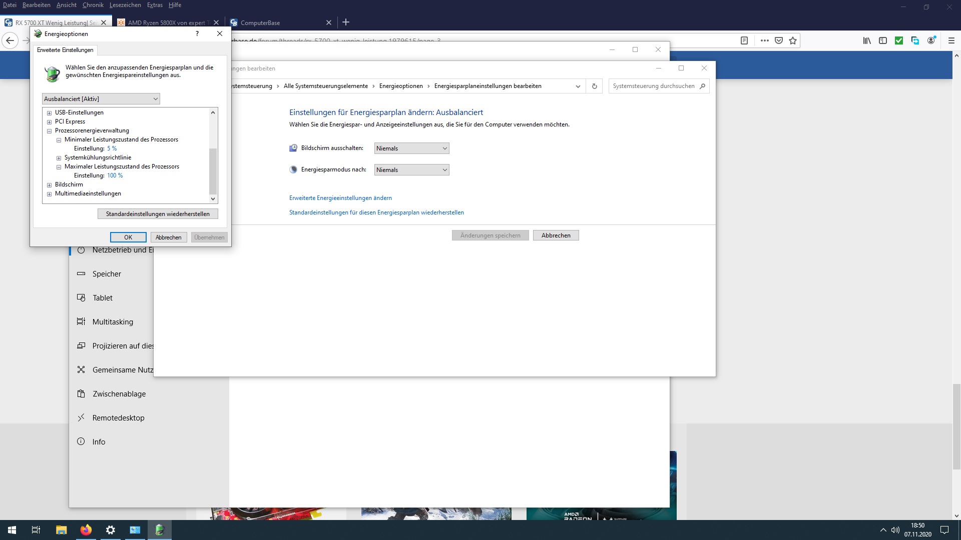Screen dimensions: 961x540
Task: Open Energiesparmodus nach dropdown
Action: (411, 170)
